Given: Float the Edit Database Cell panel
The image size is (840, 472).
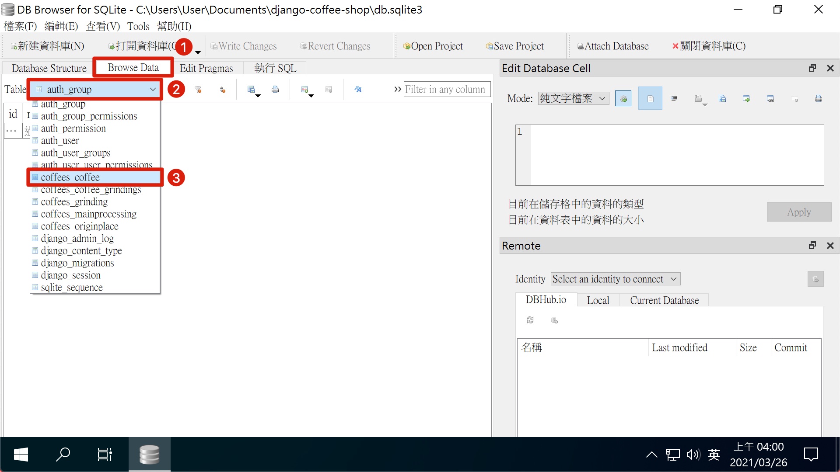Looking at the screenshot, I should pos(812,68).
